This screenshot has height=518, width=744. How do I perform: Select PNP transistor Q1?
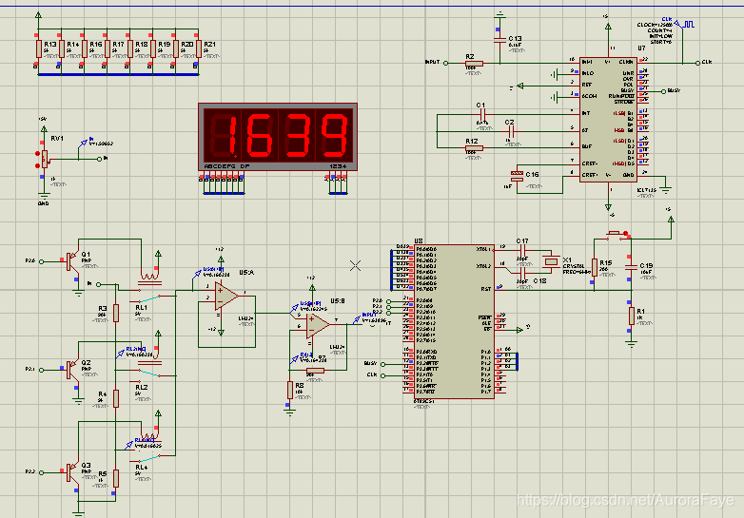point(72,261)
